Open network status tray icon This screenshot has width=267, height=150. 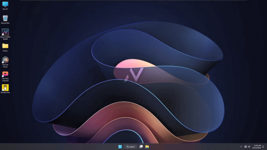(245, 147)
